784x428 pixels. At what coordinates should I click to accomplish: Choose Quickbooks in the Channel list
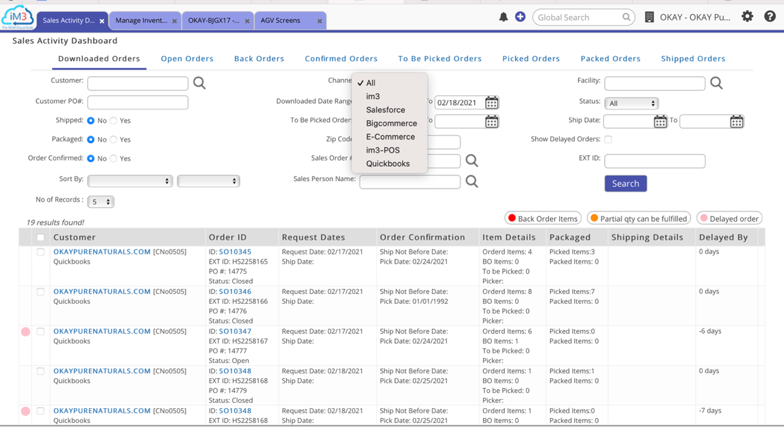(x=389, y=164)
